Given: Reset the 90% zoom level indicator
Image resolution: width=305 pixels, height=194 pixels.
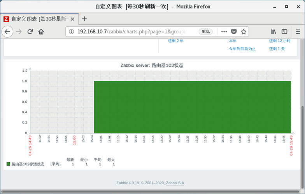Looking at the screenshot, I should (205, 32).
